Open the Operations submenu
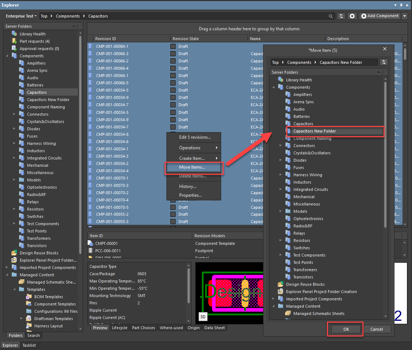This screenshot has height=350, width=412. click(194, 148)
